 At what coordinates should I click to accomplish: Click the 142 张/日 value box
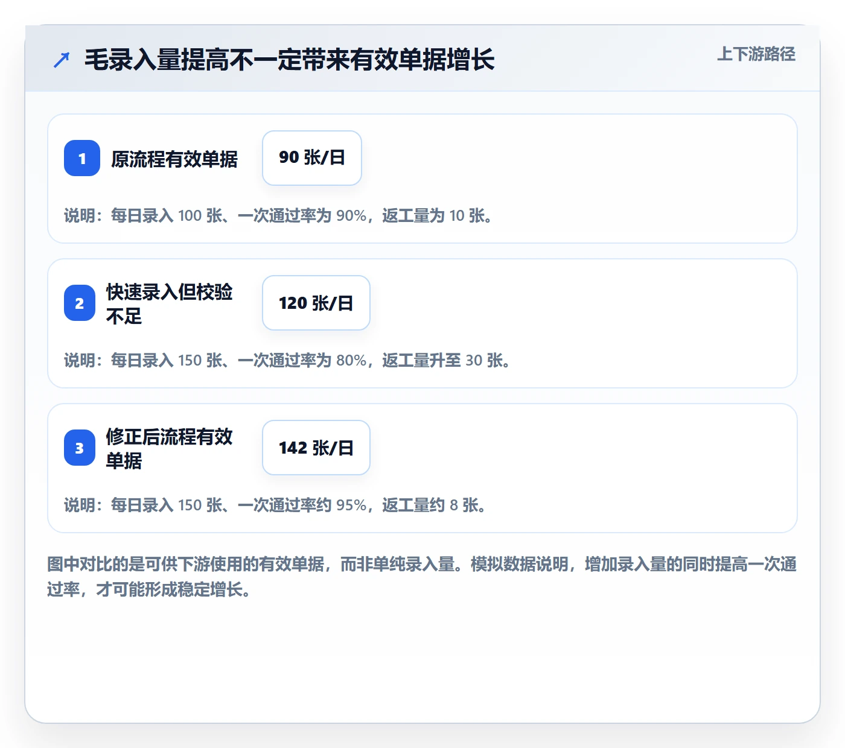pos(316,448)
